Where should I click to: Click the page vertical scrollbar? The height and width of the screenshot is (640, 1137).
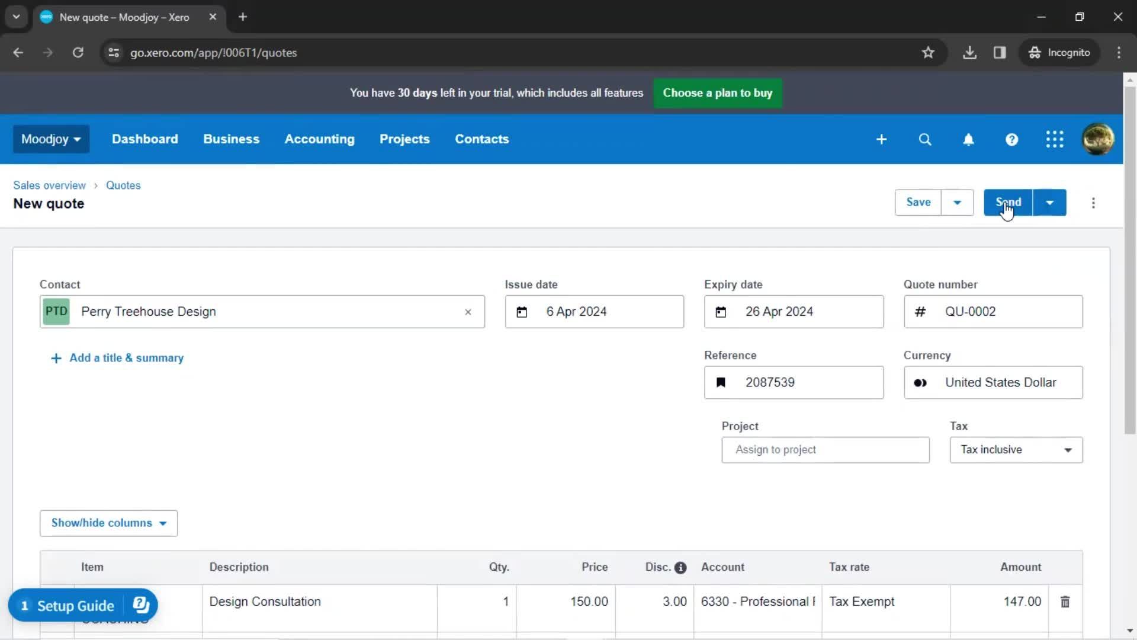click(1130, 261)
